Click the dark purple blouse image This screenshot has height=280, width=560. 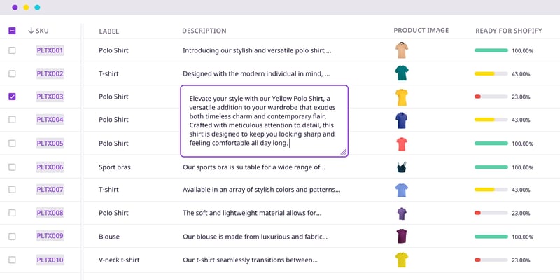pos(401,236)
